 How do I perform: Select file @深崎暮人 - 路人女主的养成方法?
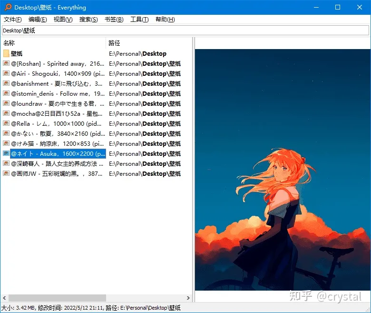pos(57,164)
